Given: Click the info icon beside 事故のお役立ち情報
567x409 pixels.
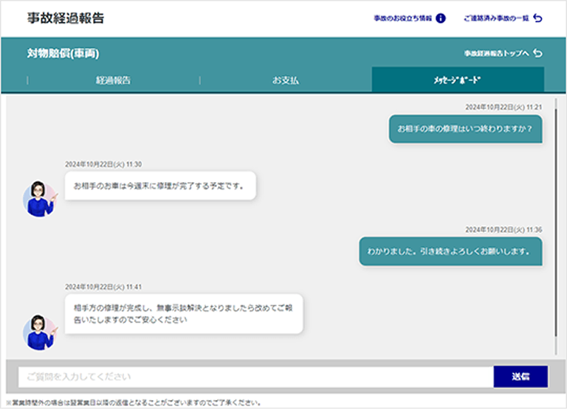Looking at the screenshot, I should point(441,18).
